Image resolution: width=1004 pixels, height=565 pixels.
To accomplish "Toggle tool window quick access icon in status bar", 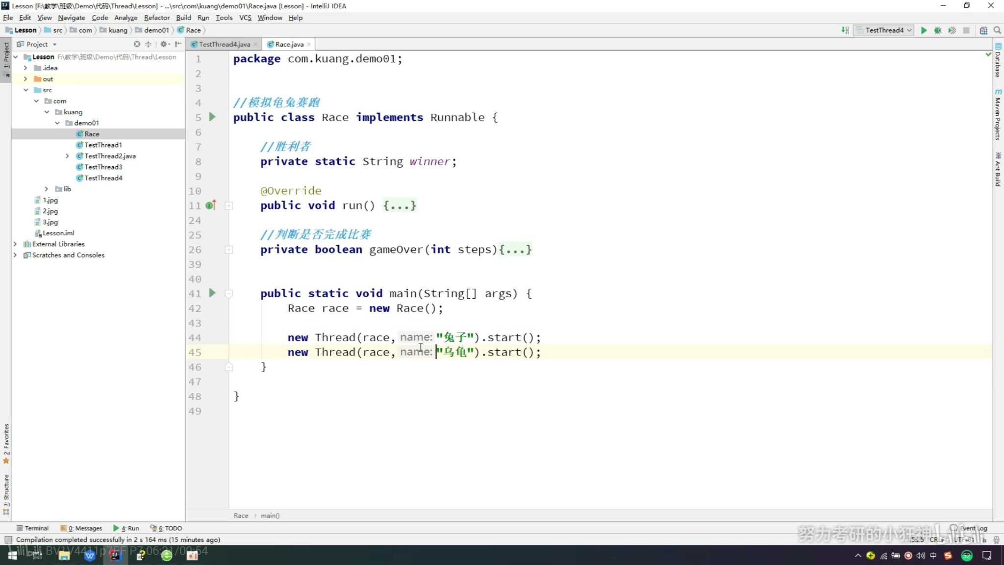I will 8,539.
